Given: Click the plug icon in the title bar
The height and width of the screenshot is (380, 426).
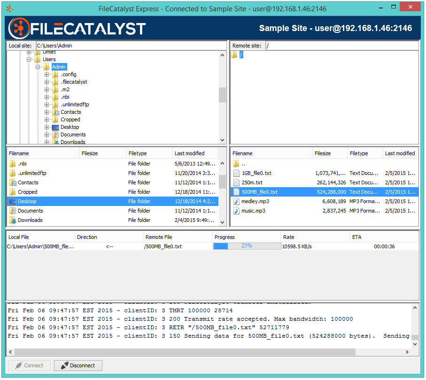Looking at the screenshot, I should pos(10,8).
